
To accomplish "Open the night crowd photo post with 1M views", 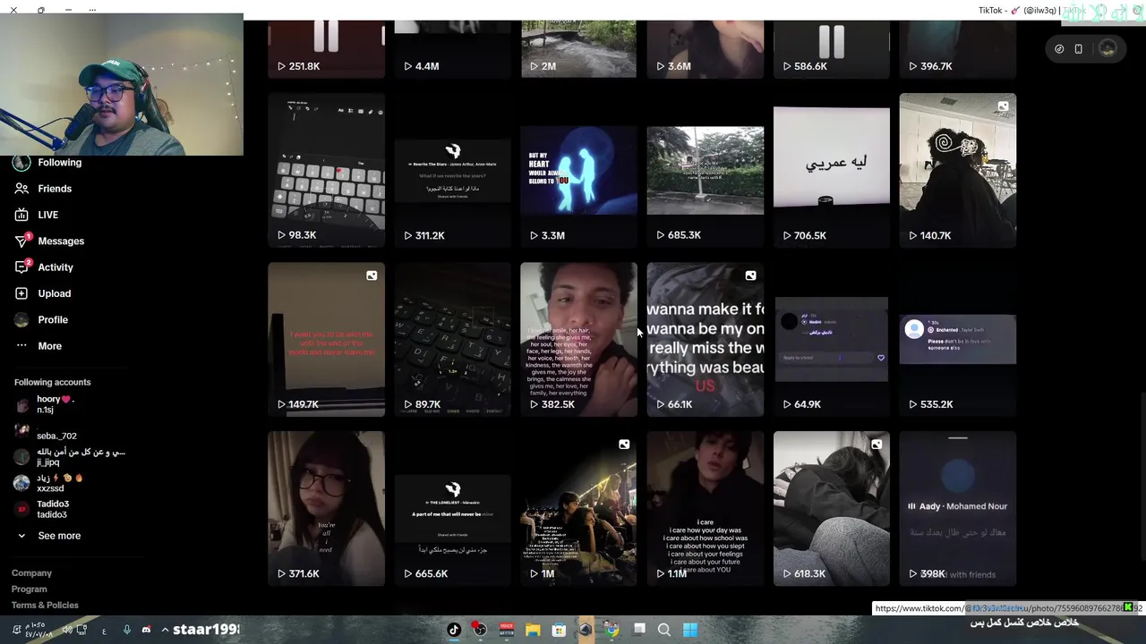I will (578, 508).
